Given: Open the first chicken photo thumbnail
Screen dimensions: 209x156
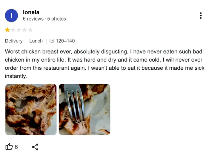Looking at the screenshot, I should (x=31, y=109).
